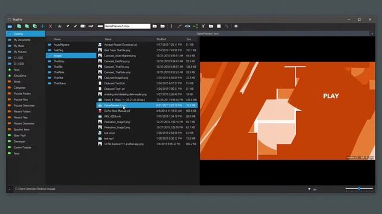Screen dimensions: 382x214
Task: Click the blue plus icon in the toolbar
Action: (x=42, y=26)
